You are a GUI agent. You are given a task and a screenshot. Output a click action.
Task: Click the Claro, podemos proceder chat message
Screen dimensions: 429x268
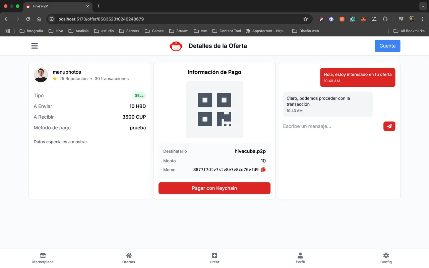tap(328, 104)
